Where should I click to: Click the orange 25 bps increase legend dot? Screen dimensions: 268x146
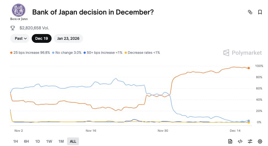point(11,53)
